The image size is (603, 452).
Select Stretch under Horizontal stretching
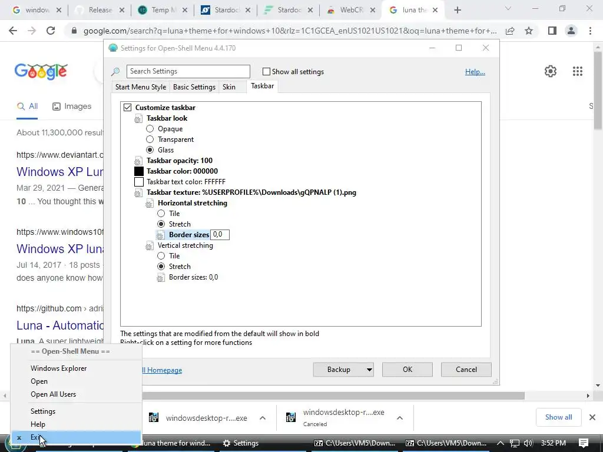click(x=161, y=224)
